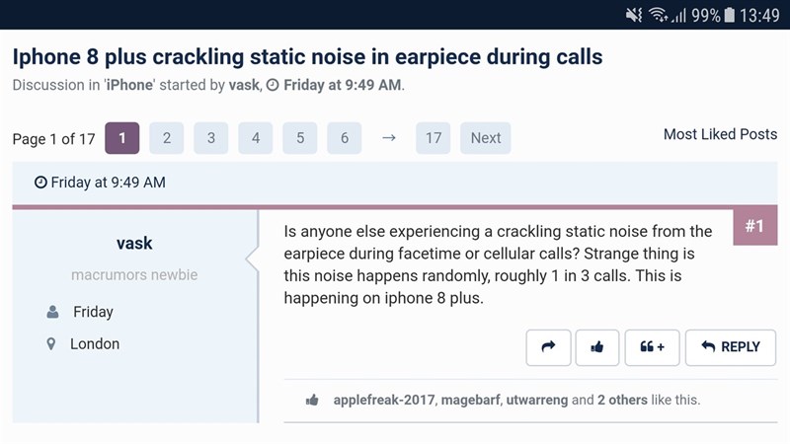The height and width of the screenshot is (444, 790).
Task: Click the arrow to show more pages
Action: 389,138
